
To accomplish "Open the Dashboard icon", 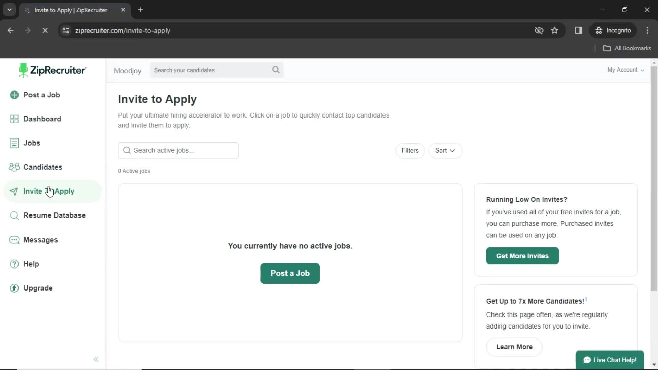I will [14, 118].
